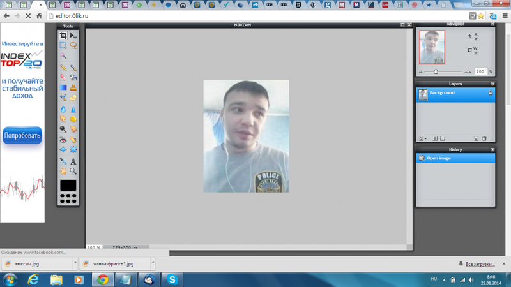Screen dimensions: 511x287
Task: Select the Crop tool
Action: [x=63, y=36]
